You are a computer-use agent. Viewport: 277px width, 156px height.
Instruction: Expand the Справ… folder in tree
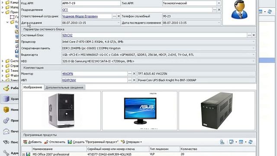(x=3, y=66)
